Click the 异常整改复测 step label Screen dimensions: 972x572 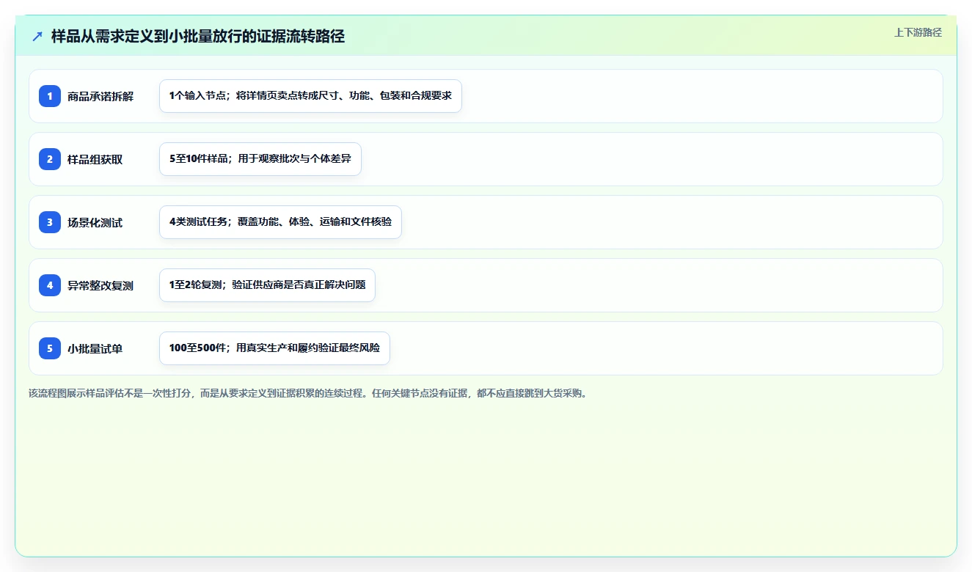pos(101,286)
